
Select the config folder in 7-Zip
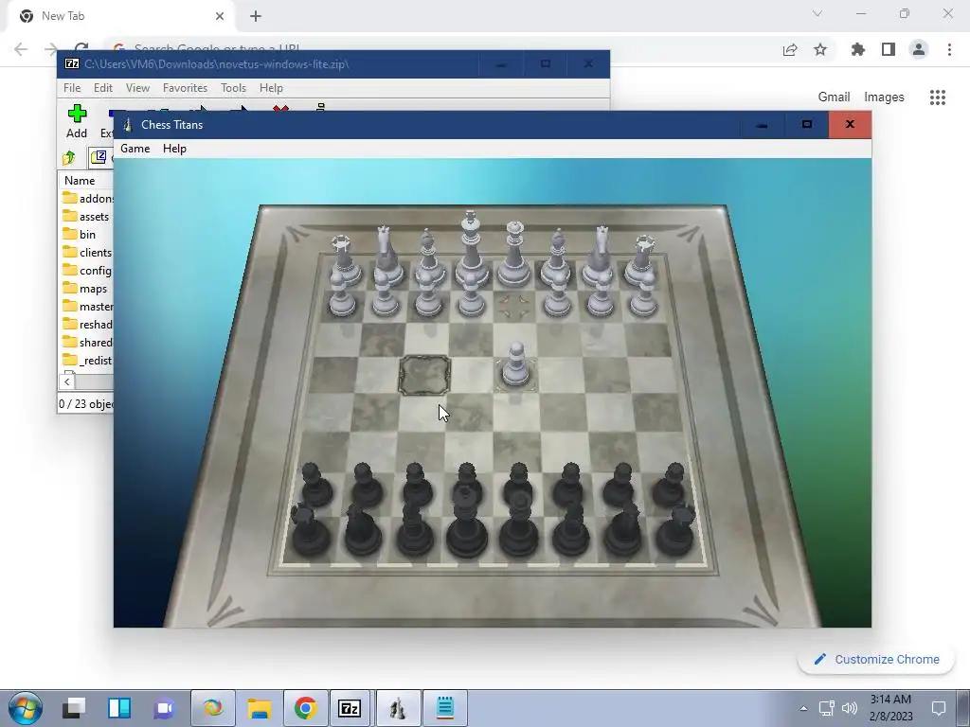[87, 270]
